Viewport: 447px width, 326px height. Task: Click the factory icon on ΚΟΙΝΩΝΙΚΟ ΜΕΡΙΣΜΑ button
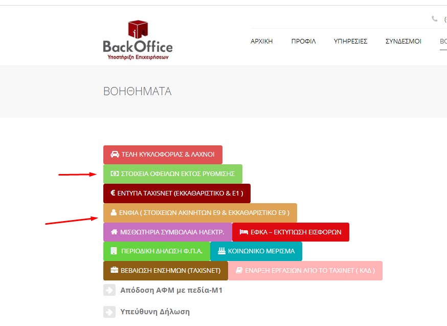tap(221, 251)
